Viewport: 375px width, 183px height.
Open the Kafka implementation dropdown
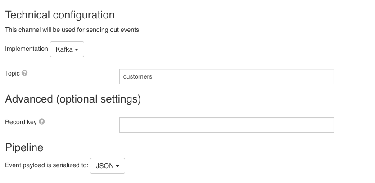click(67, 49)
